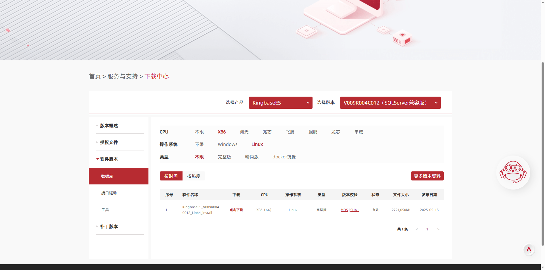This screenshot has width=545, height=270.
Task: Click the scrollbar down arrow
Action: tap(543, 267)
